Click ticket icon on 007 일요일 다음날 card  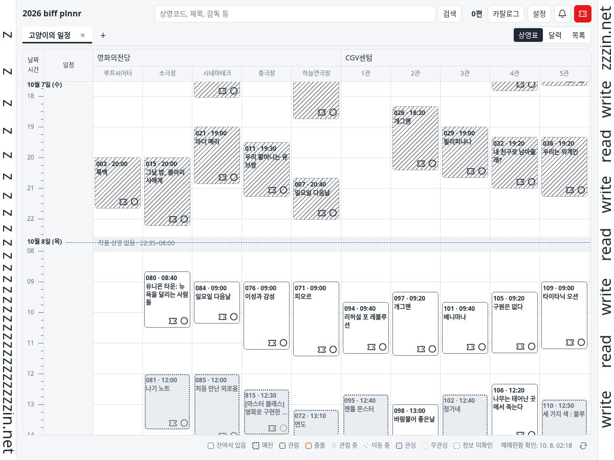322,213
